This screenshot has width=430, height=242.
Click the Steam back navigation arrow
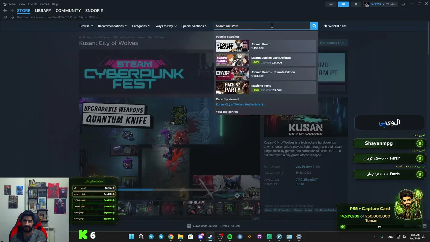click(x=5, y=11)
